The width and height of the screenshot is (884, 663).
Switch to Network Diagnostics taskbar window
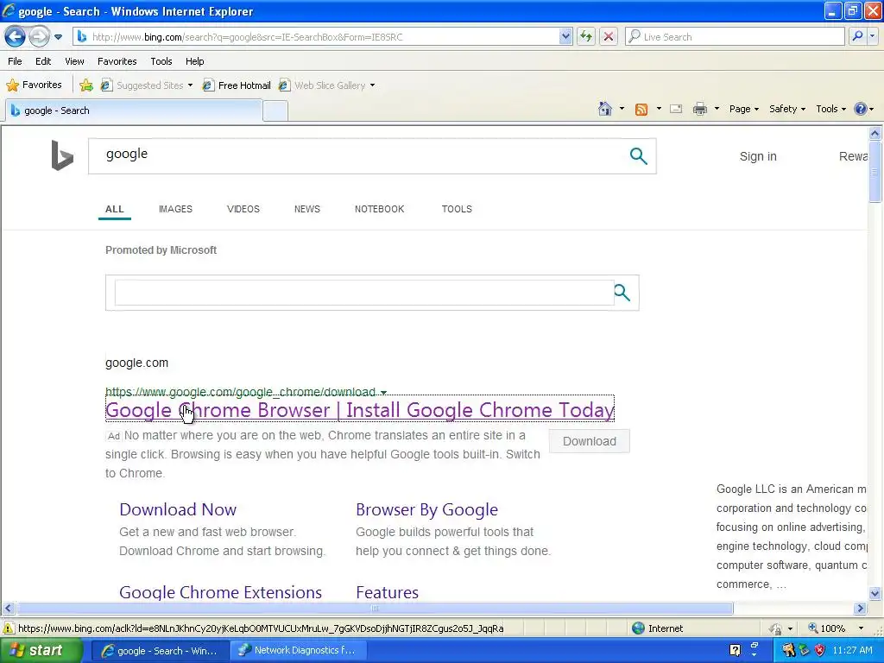[298, 651]
